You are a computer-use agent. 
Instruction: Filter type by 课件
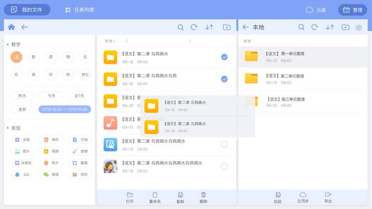[51, 140]
